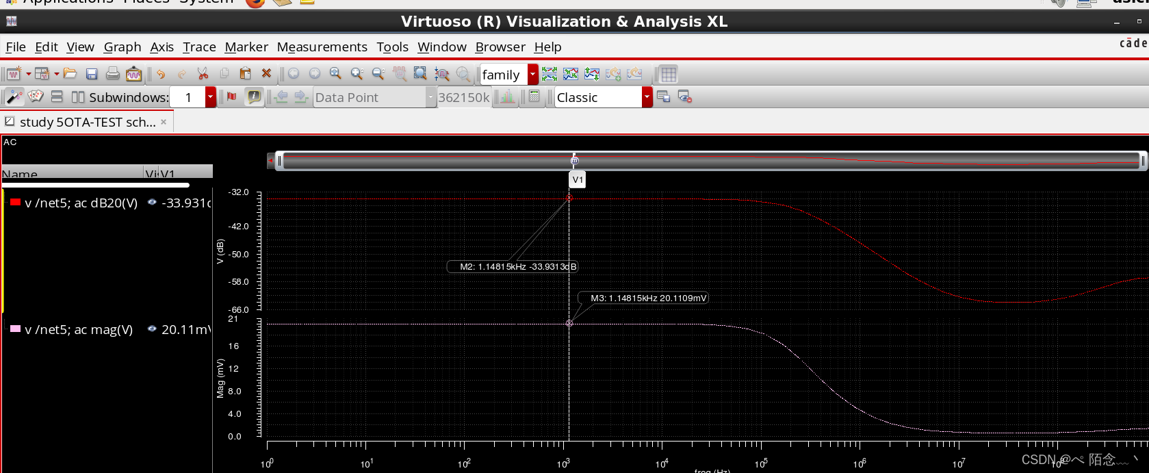Open the calculator tool

coord(534,97)
